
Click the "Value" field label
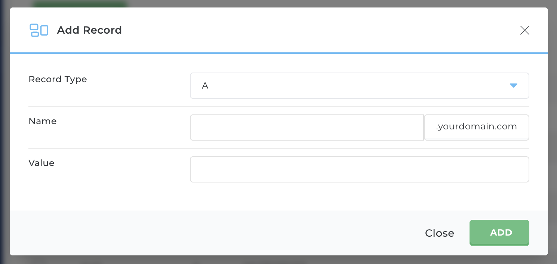[41, 163]
